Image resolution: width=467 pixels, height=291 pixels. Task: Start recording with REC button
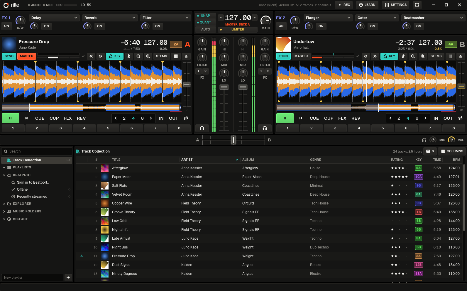pyautogui.click(x=344, y=5)
